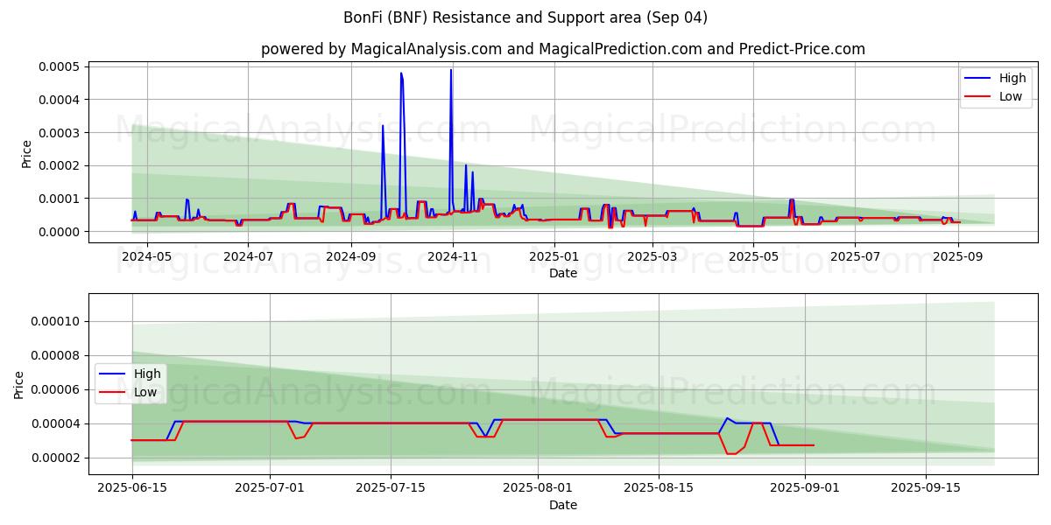Click 'High' in the bottom chart legend
The width and height of the screenshot is (1051, 525).
(147, 374)
